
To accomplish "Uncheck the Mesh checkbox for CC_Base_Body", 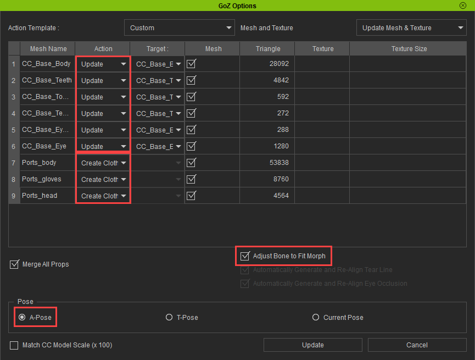I will tap(192, 64).
